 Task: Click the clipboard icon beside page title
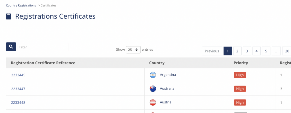9,16
